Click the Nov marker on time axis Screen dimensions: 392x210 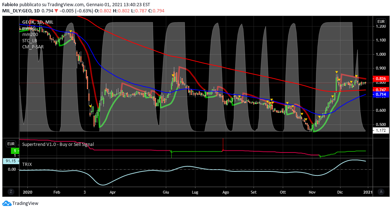click(x=312, y=191)
